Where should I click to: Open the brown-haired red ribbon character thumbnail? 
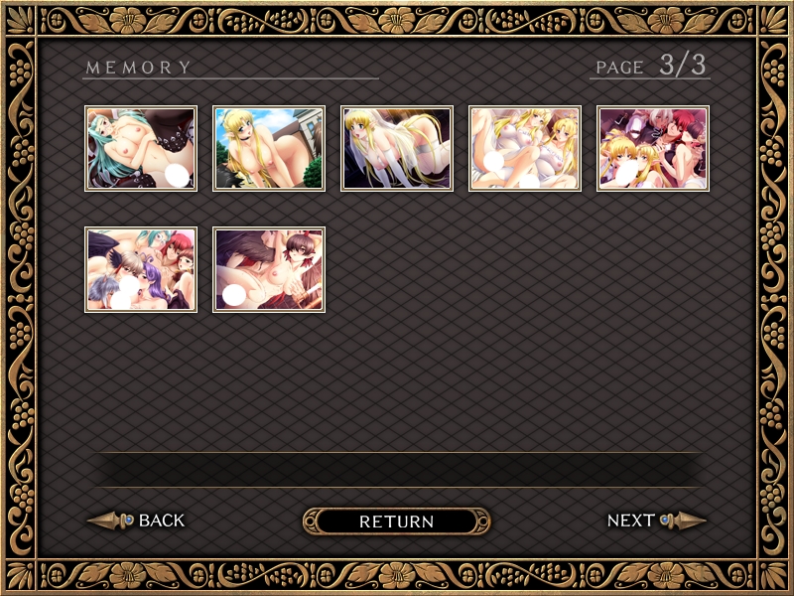(x=269, y=269)
